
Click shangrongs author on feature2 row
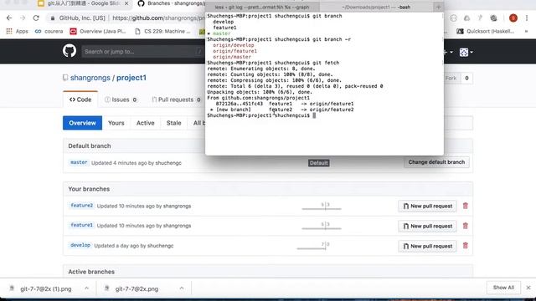[x=177, y=207]
